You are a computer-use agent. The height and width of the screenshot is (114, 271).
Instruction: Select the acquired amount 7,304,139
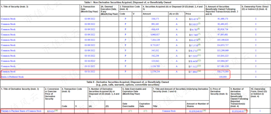click(x=155, y=40)
